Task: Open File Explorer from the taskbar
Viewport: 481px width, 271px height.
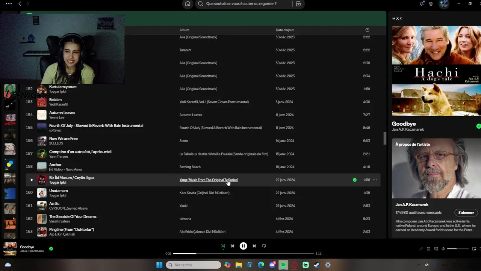Action: [x=239, y=265]
